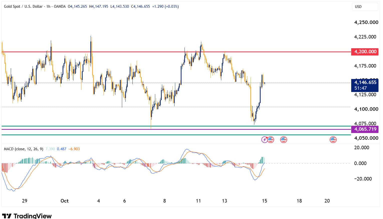Click the OANDA source label
Image resolution: width=383 pixels, height=219 pixels.
(60, 6)
